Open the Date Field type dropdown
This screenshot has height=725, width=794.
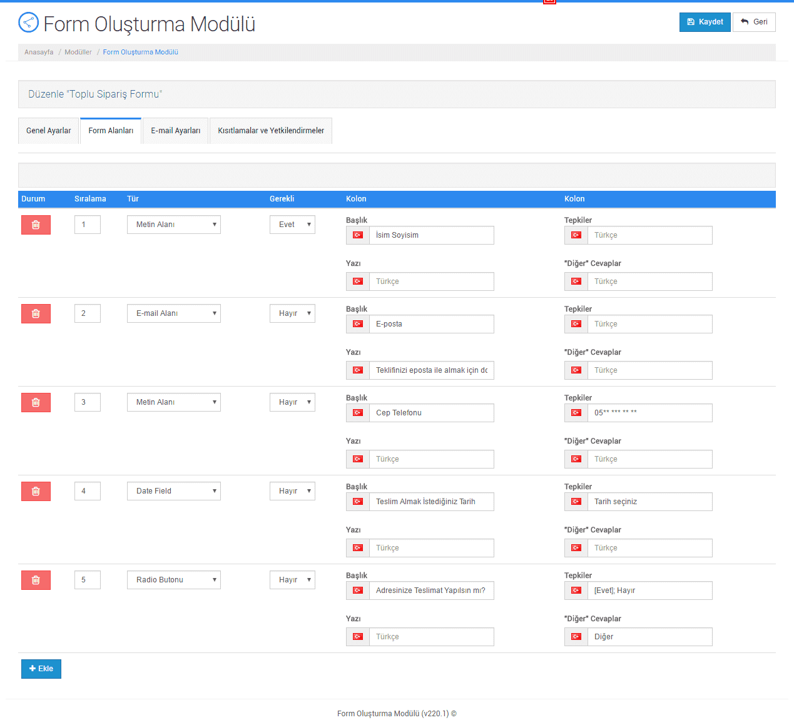point(174,491)
